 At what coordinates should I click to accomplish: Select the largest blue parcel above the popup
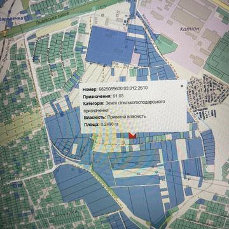click(110, 46)
